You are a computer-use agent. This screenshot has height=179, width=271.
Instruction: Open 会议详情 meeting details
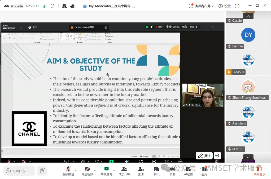click(14, 6)
